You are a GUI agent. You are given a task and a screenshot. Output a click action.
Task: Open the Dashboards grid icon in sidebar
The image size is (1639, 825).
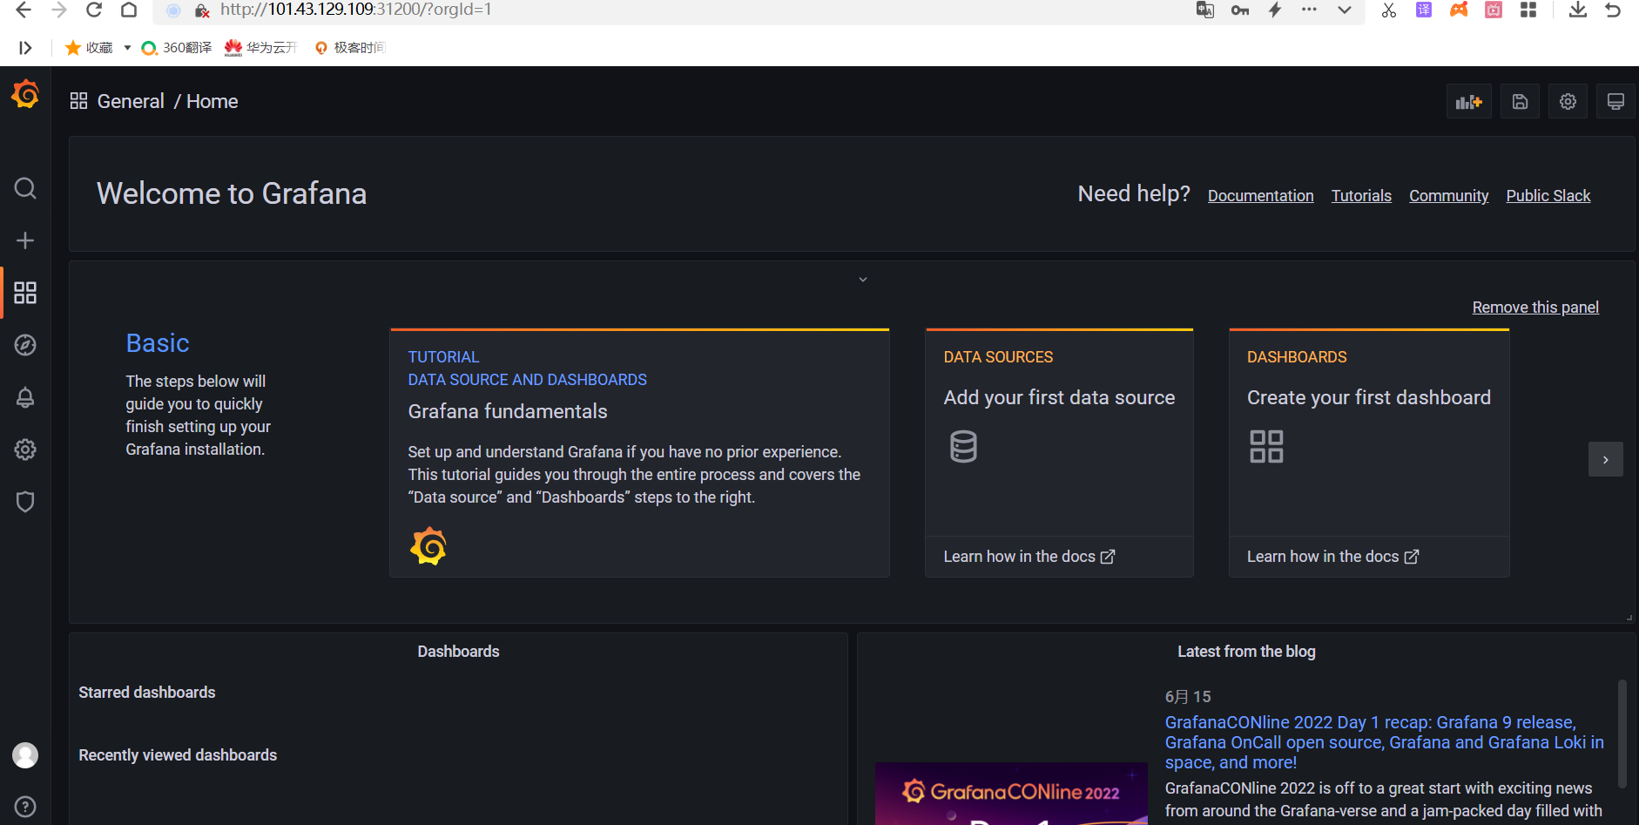tap(25, 293)
